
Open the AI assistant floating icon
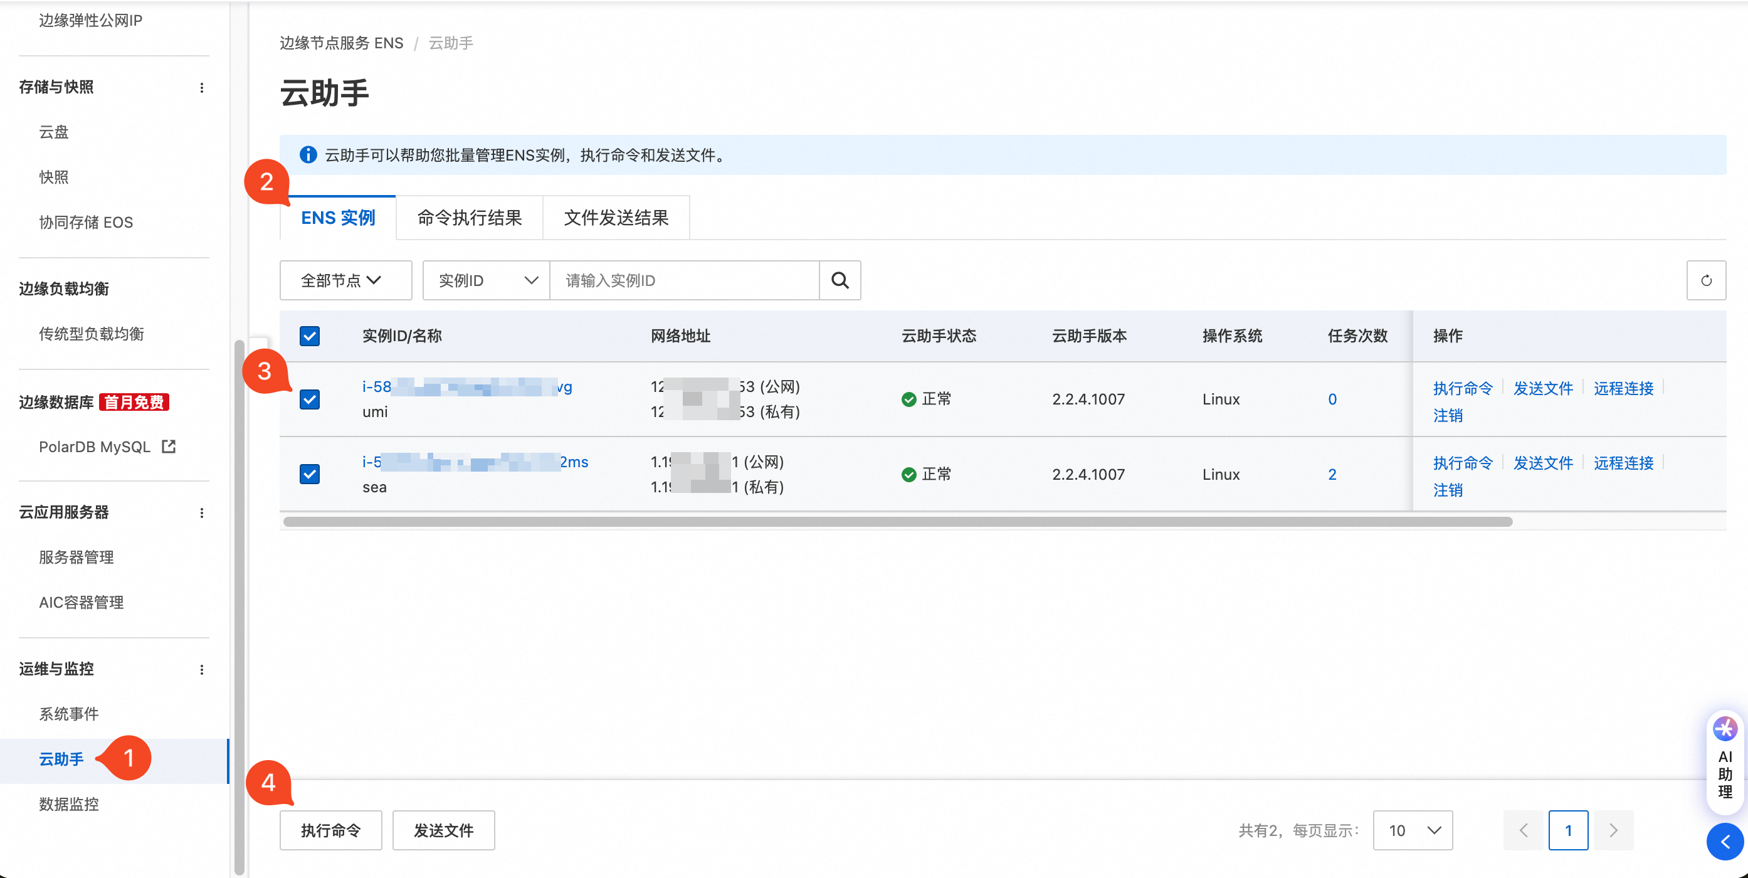click(1724, 729)
